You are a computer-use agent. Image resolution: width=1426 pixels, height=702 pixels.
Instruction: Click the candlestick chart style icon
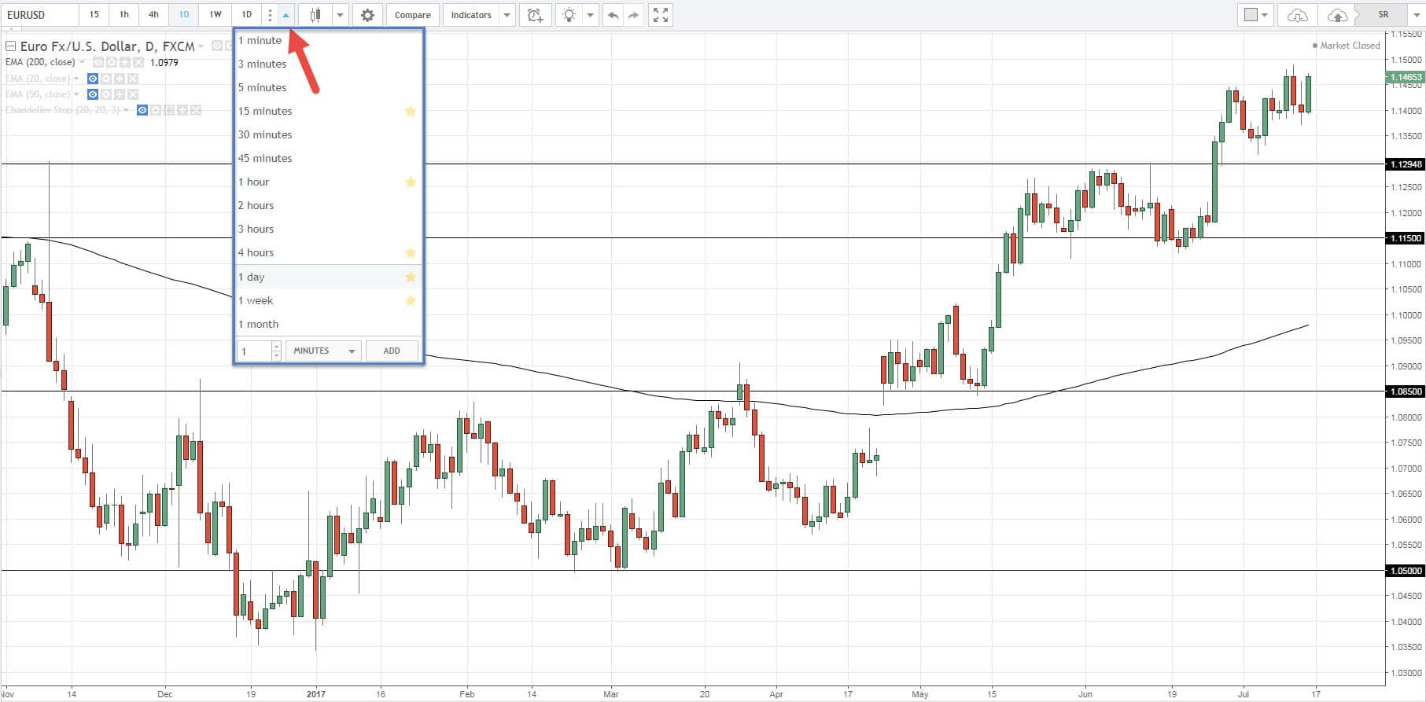pyautogui.click(x=315, y=15)
